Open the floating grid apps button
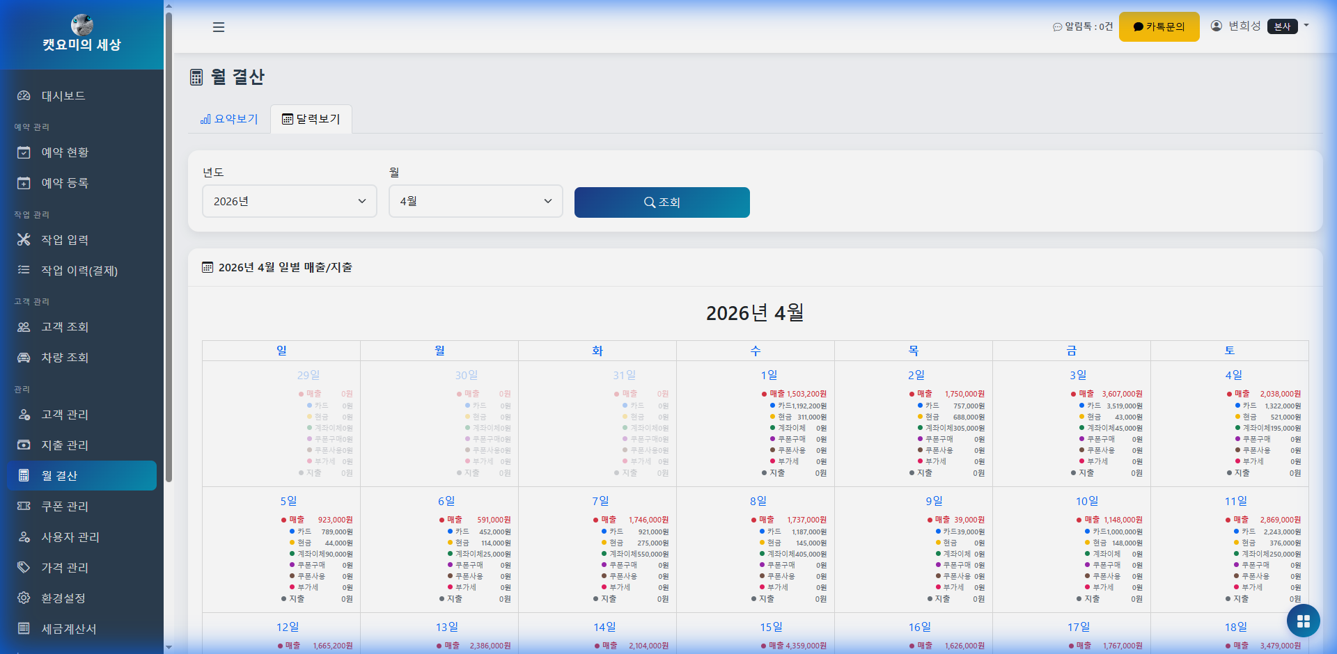This screenshot has width=1337, height=654. (1304, 621)
